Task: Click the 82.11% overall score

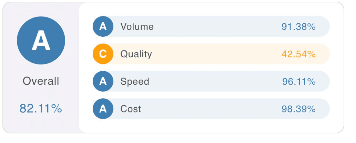Action: pyautogui.click(x=41, y=108)
